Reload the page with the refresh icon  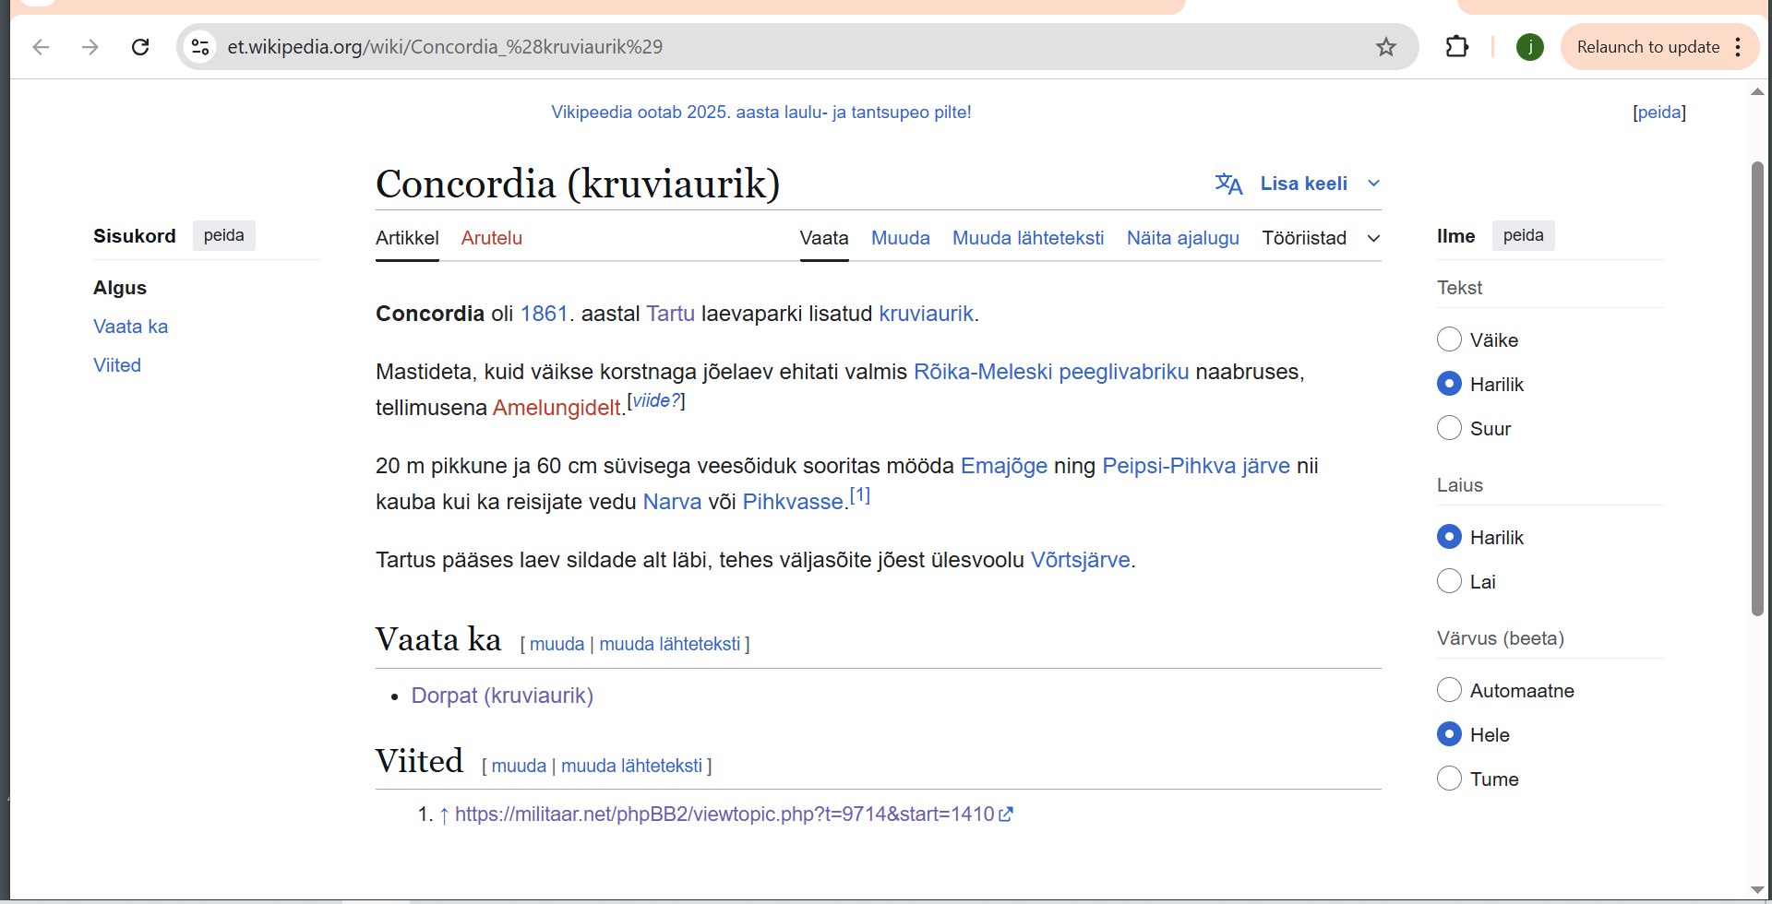pyautogui.click(x=140, y=47)
